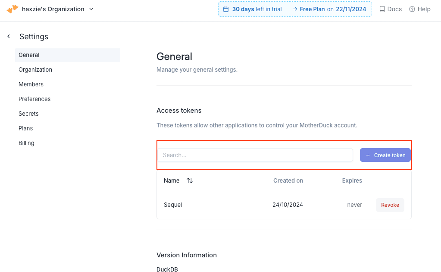
Task: Click the never expiry value
Action: [354, 205]
